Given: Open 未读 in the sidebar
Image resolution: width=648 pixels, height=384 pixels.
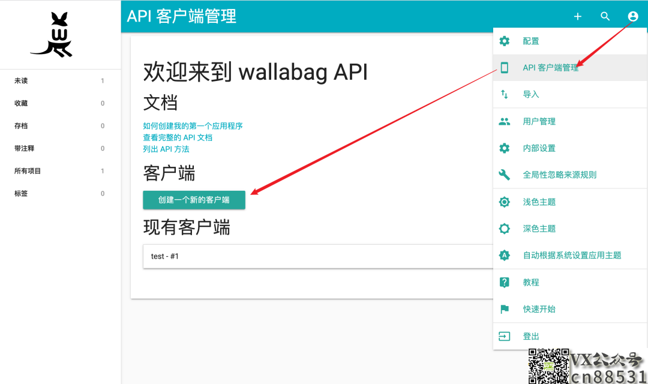Looking at the screenshot, I should tap(61, 80).
